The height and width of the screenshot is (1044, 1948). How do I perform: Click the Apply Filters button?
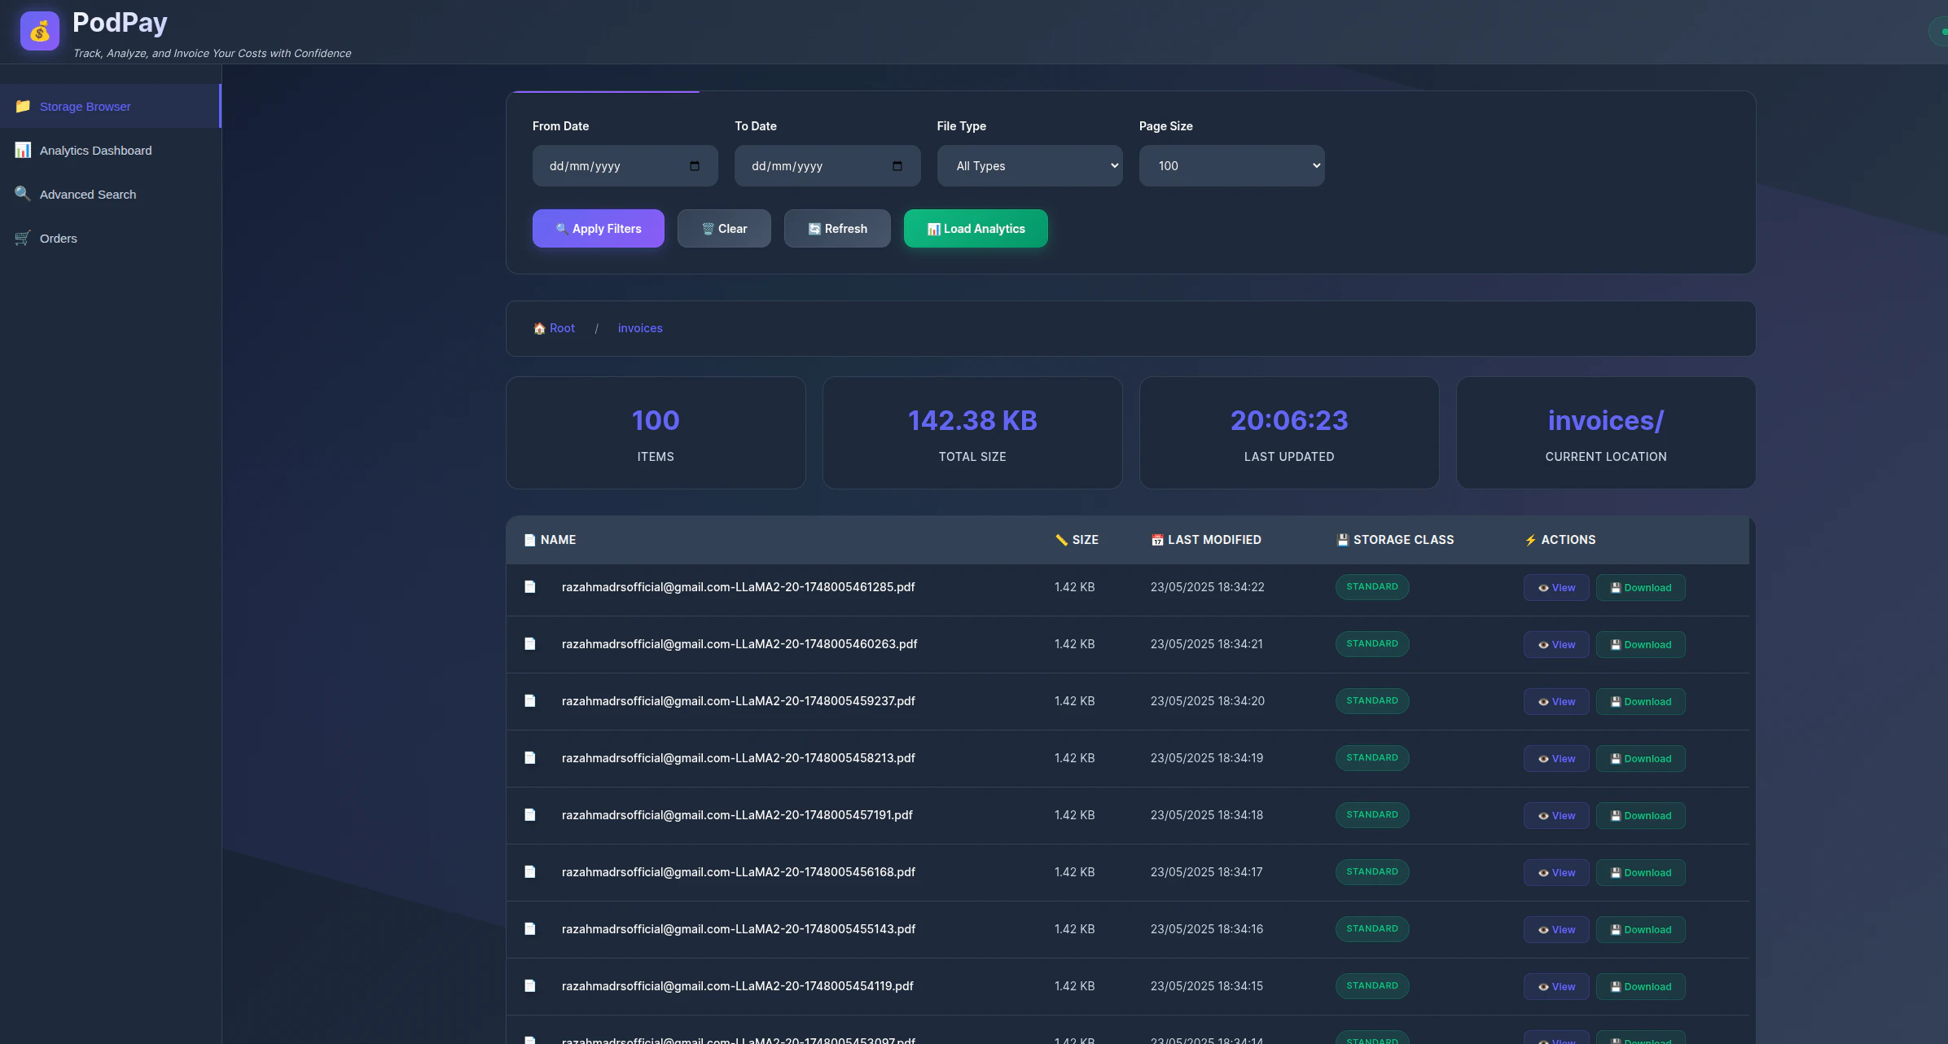[598, 228]
